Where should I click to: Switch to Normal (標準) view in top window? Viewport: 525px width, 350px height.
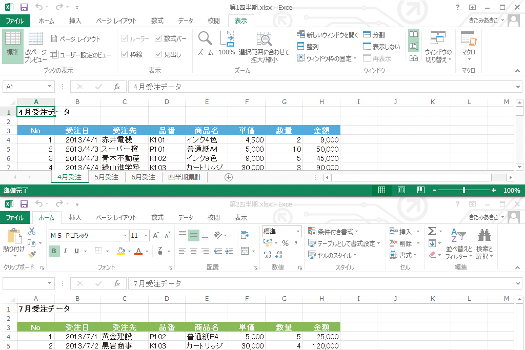13,46
